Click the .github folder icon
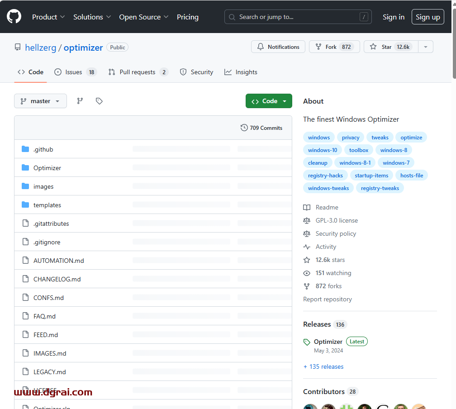 coord(25,149)
